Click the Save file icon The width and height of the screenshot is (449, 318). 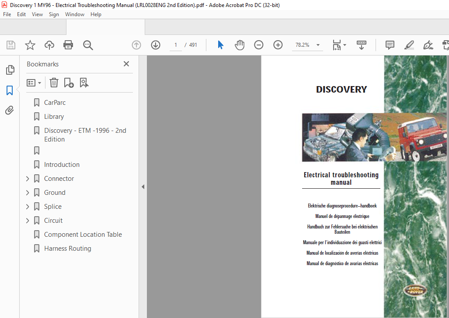tap(11, 45)
